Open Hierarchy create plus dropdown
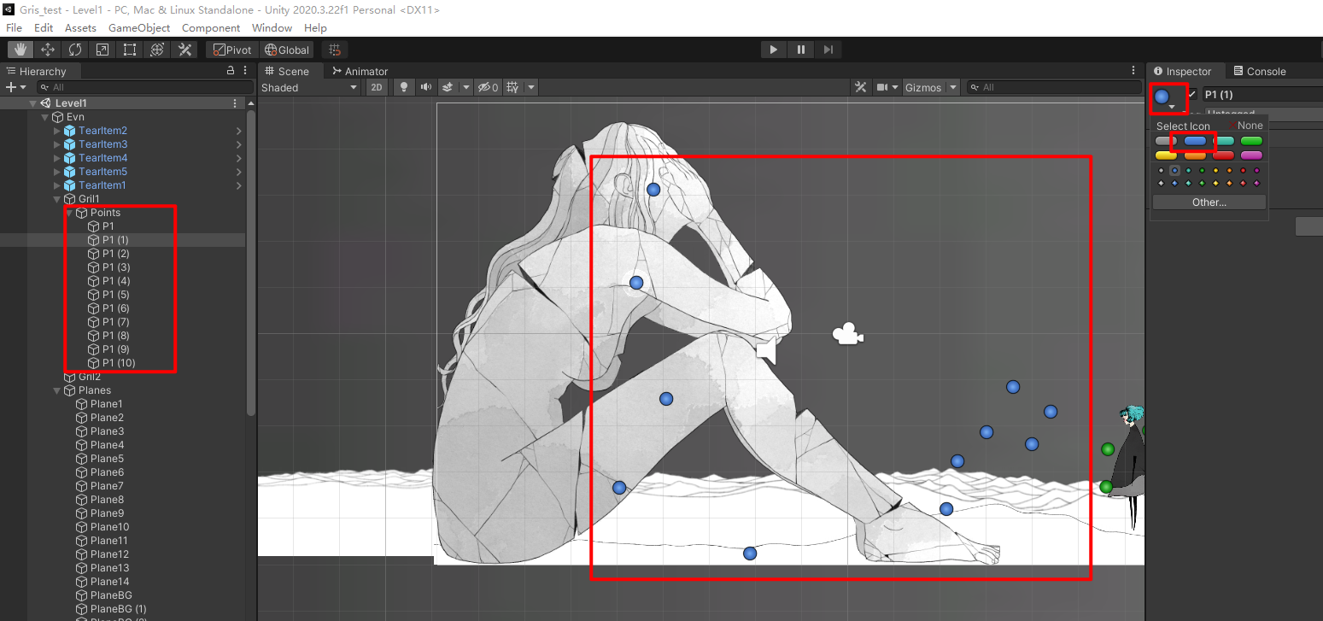This screenshot has height=621, width=1323. (16, 87)
